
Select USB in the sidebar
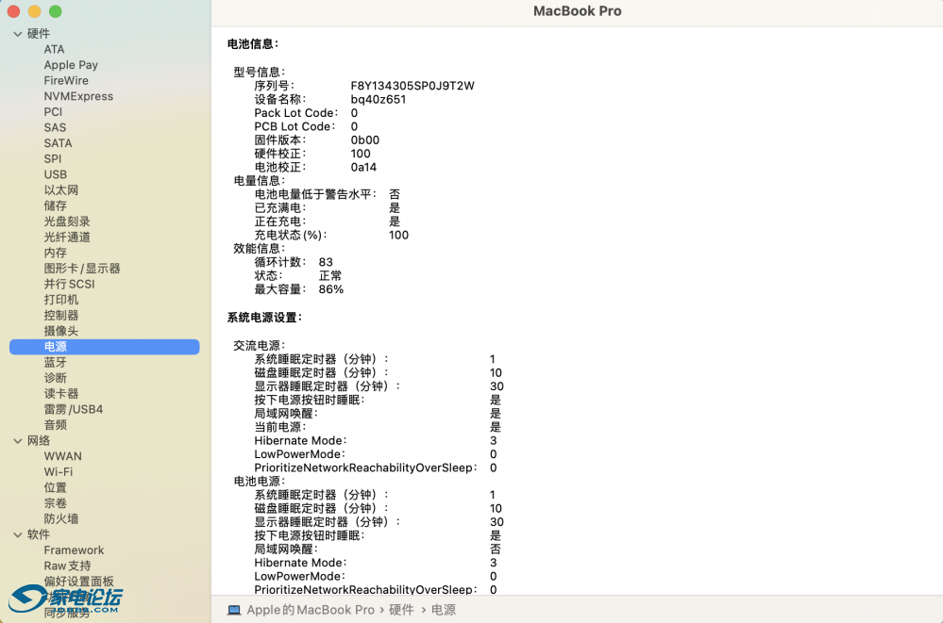(x=56, y=174)
